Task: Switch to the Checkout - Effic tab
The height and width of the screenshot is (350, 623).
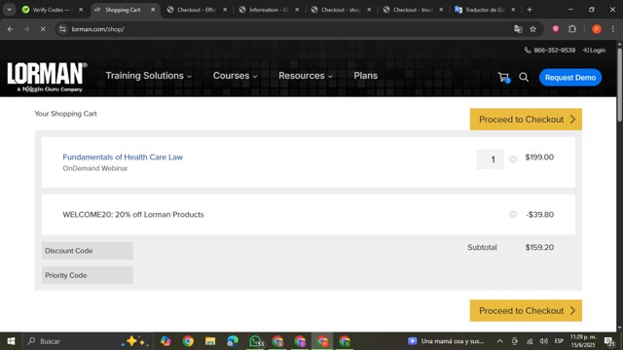Action: 197,10
